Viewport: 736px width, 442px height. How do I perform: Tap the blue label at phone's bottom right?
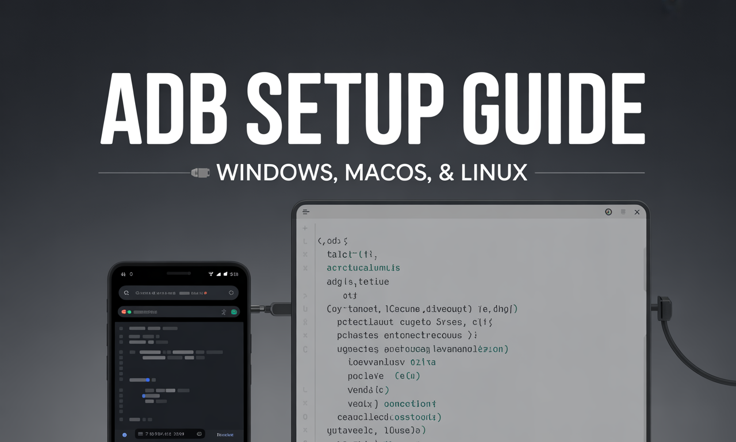point(225,435)
